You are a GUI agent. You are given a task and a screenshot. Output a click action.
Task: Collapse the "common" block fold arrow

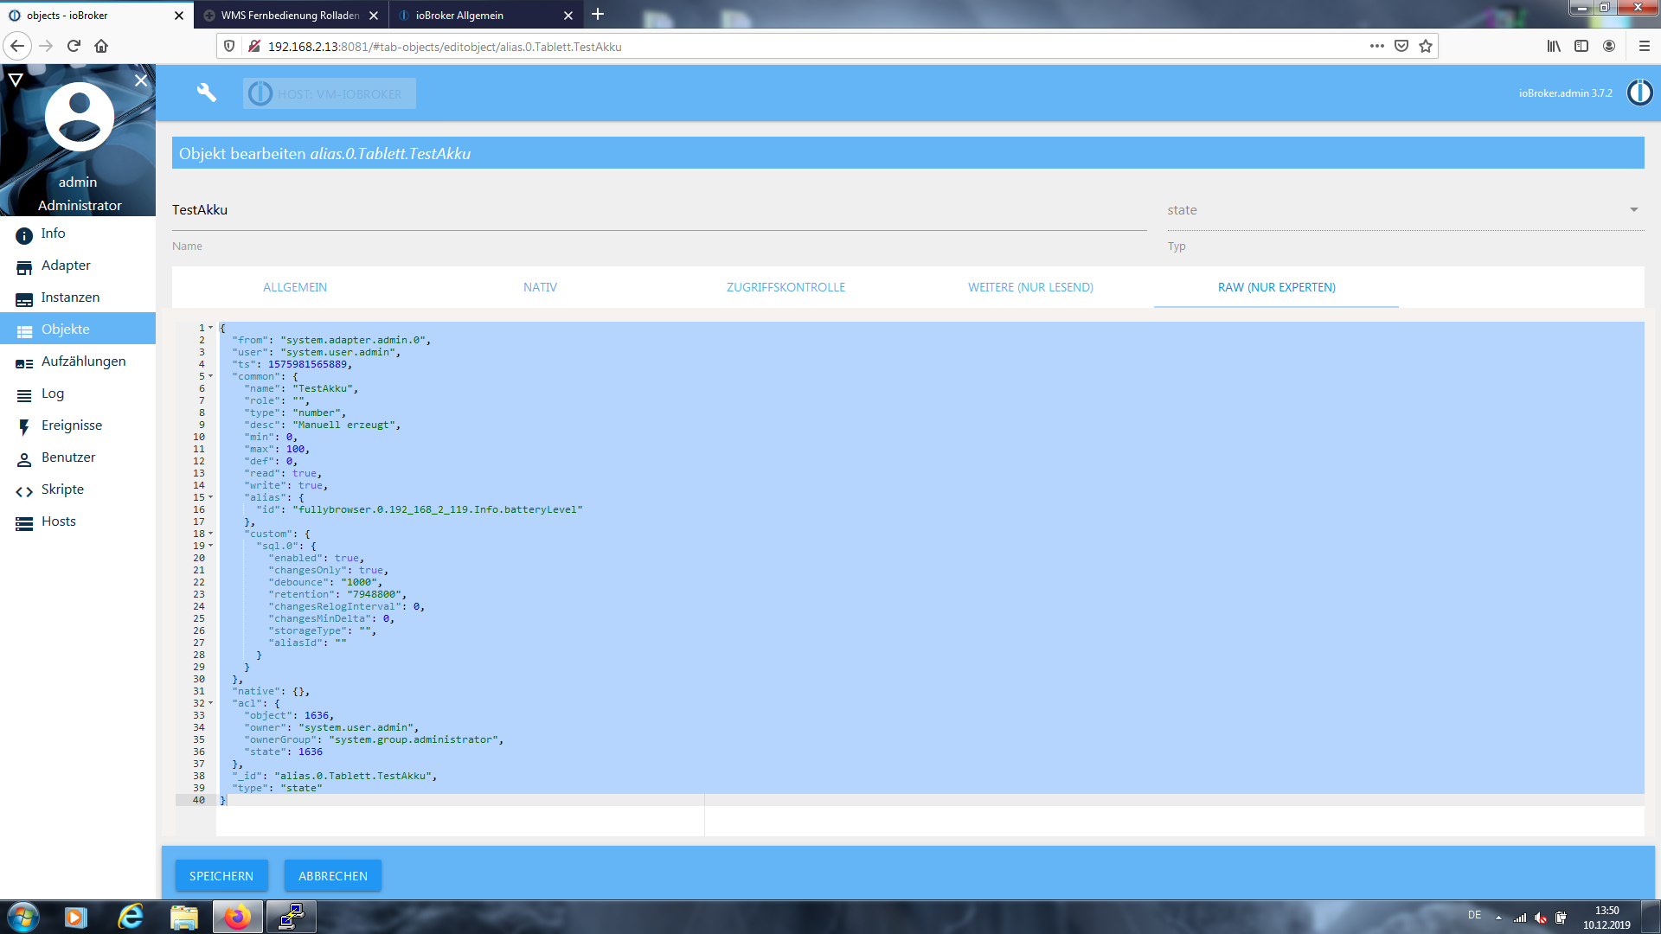tap(210, 376)
